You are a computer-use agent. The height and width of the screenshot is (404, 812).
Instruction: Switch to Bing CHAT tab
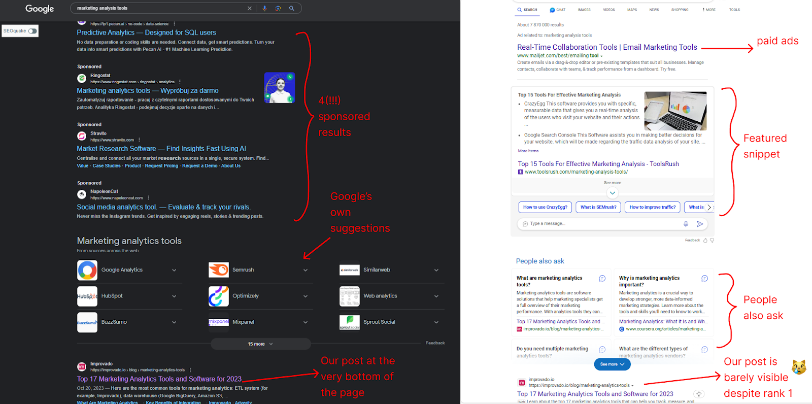[x=557, y=10]
